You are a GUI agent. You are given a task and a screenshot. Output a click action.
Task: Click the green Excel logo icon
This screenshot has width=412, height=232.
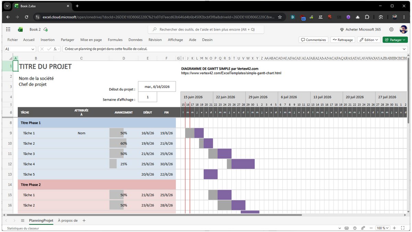(x=21, y=30)
